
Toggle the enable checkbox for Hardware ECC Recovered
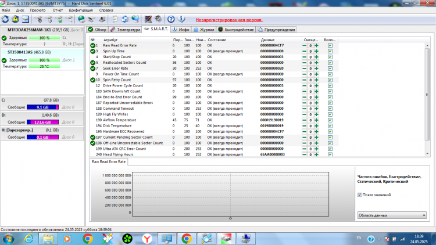(330, 132)
